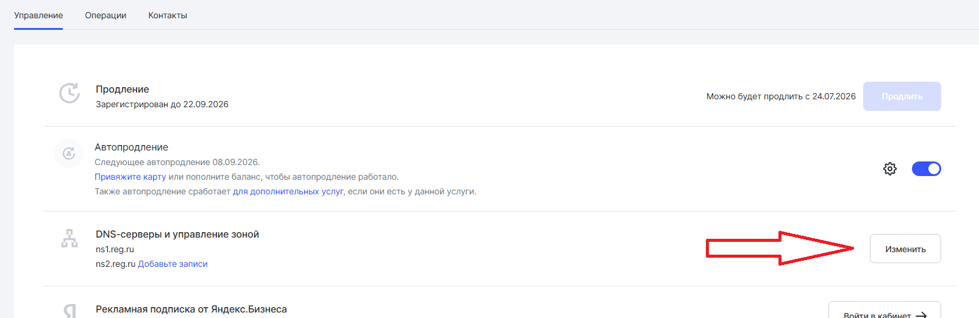
Task: Click the auto-renewal circular arrow icon
Action: click(69, 154)
